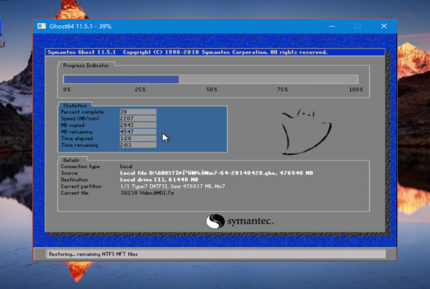Click the Ghost64 11.5.1 - 39% window title

pyautogui.click(x=80, y=26)
